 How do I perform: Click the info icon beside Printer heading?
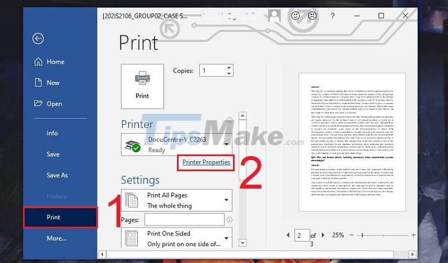(x=230, y=120)
